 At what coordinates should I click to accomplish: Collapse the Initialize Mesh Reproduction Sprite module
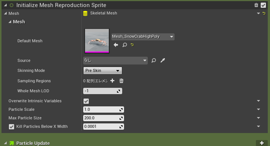coord(6,5)
